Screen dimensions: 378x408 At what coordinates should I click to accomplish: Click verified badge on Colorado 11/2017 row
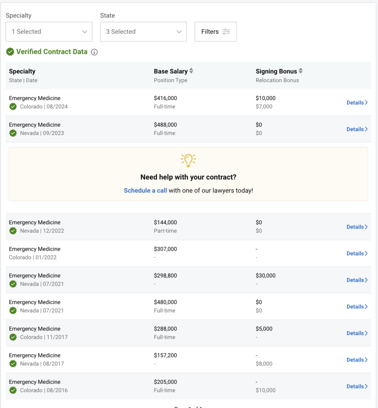(13, 337)
